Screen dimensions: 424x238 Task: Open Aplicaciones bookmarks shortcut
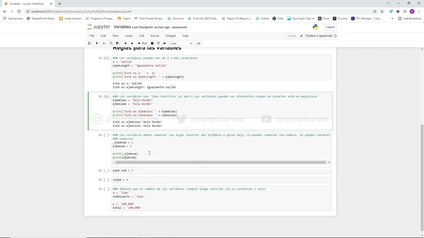[13, 19]
